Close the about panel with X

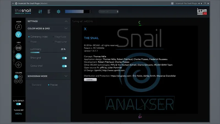(85, 29)
